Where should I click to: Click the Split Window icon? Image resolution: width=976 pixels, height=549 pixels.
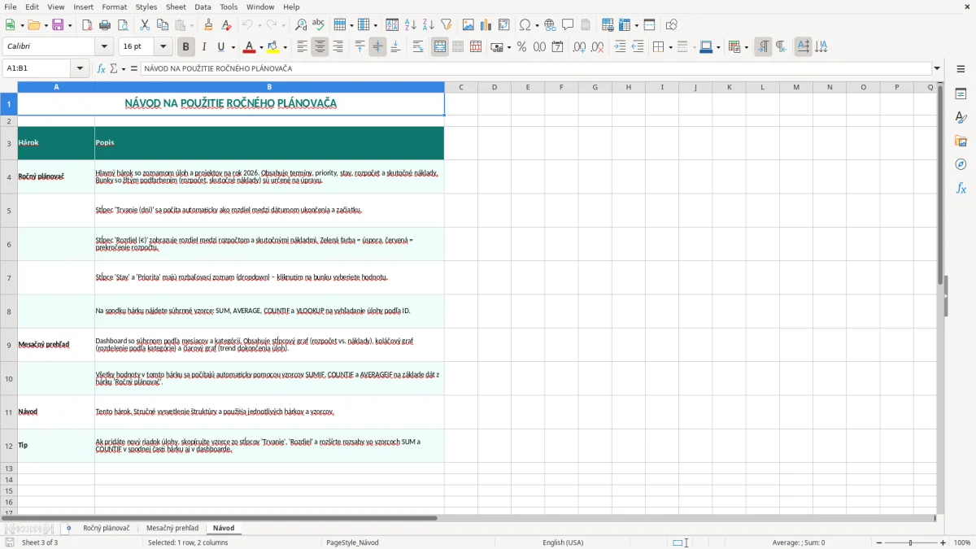click(649, 25)
